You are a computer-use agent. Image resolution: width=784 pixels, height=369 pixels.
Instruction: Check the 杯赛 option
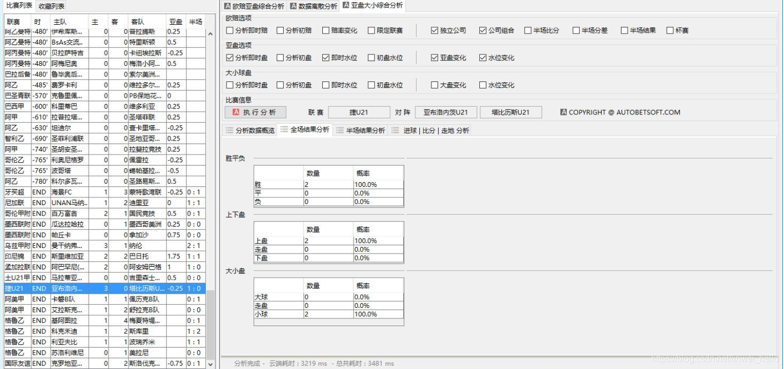tap(670, 31)
